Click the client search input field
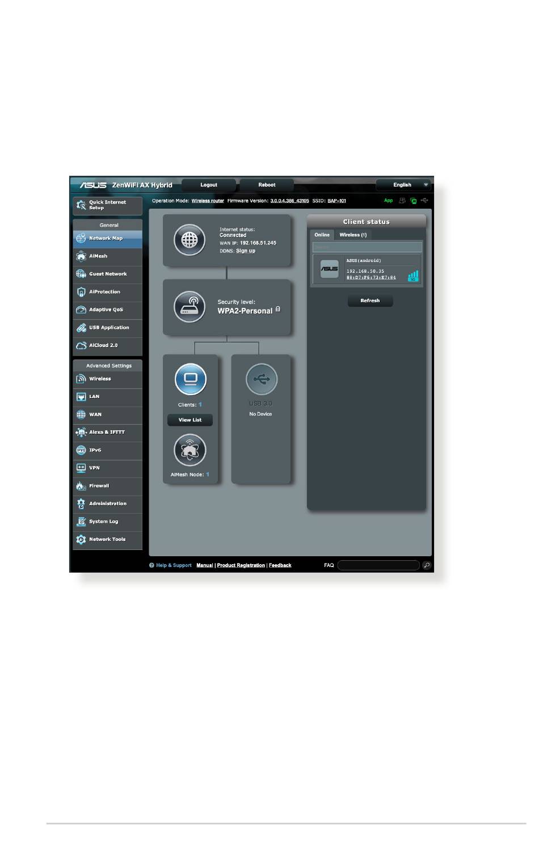Viewport: 539px width, 842px height. (367, 248)
